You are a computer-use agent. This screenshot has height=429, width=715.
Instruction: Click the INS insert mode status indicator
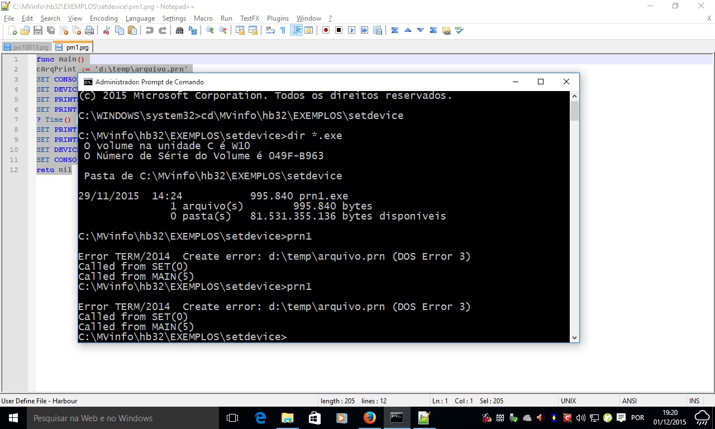pyautogui.click(x=694, y=401)
